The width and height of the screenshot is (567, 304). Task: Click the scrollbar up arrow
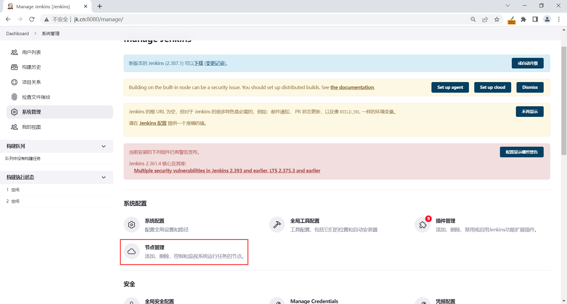tap(564, 30)
